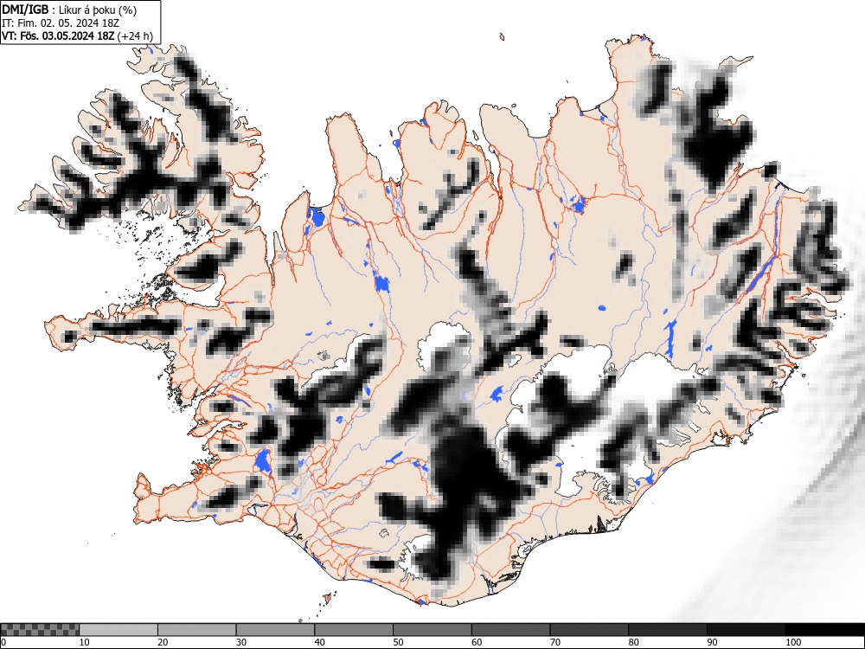Click the 90–100 percent legend swatch

point(746,630)
